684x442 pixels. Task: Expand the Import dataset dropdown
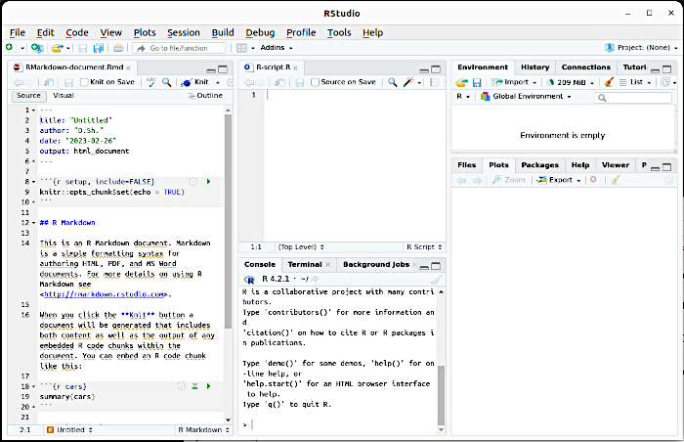(x=514, y=82)
